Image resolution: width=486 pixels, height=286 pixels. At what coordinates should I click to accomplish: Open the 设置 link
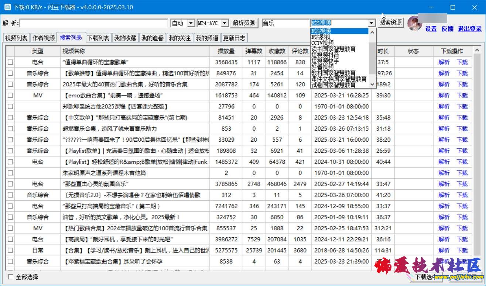pos(431,29)
